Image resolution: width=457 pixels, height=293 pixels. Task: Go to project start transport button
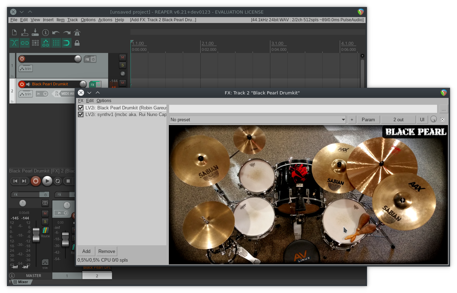(x=15, y=181)
